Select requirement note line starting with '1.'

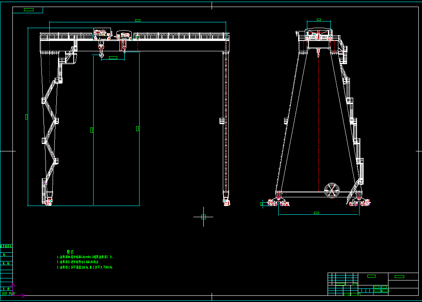tap(85, 257)
